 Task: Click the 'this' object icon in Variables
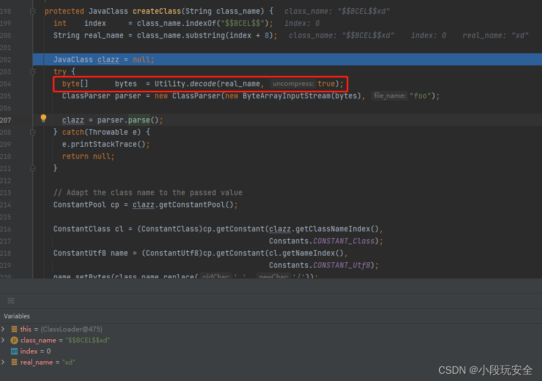pos(14,329)
